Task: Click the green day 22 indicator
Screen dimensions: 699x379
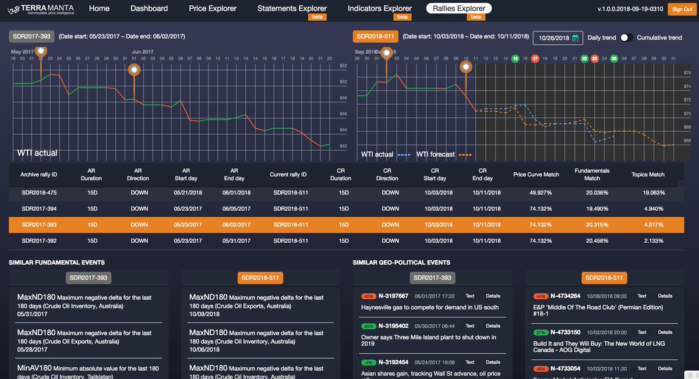Action: pos(584,58)
